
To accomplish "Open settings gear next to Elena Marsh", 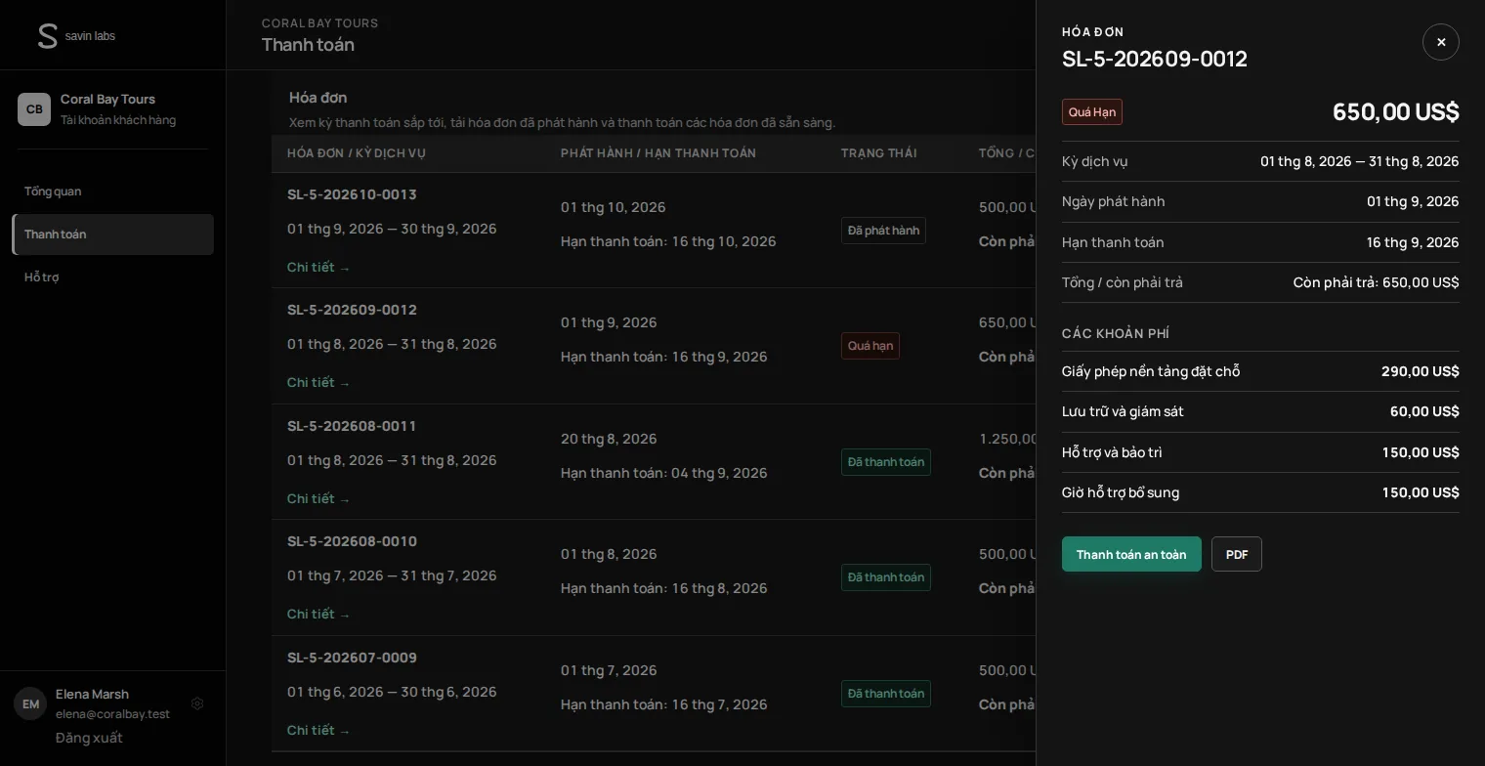I will pos(197,703).
